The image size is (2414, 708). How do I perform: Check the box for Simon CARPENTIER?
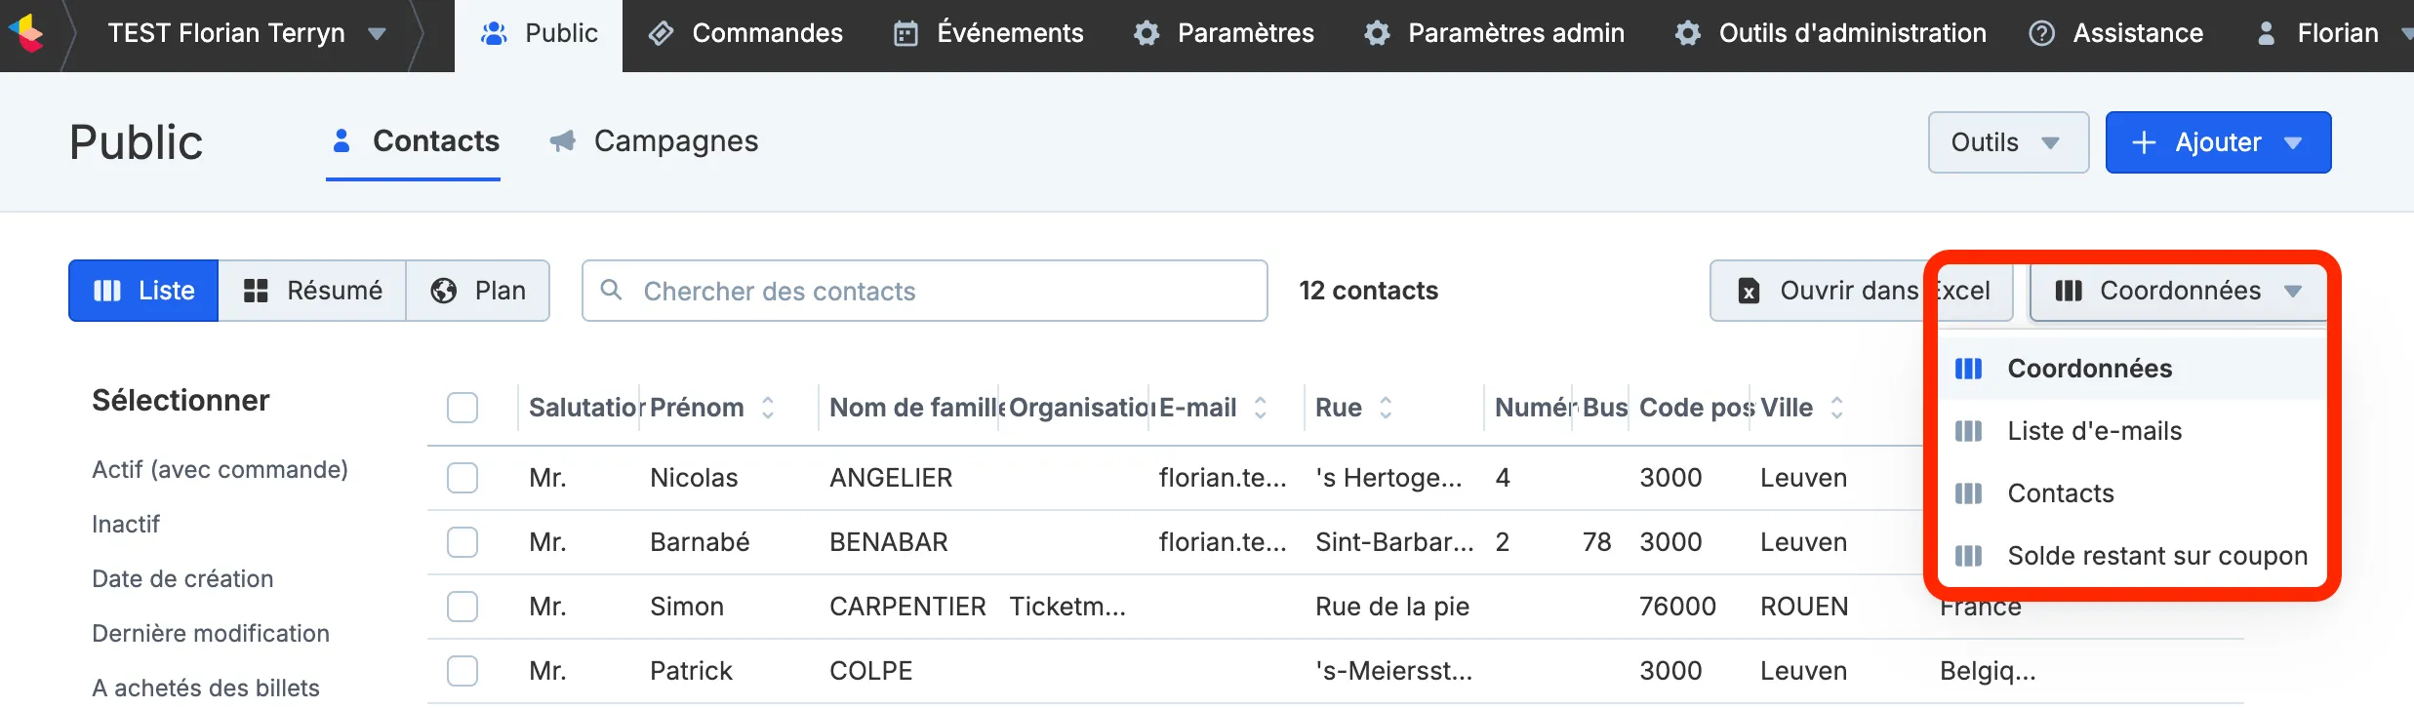click(x=463, y=607)
